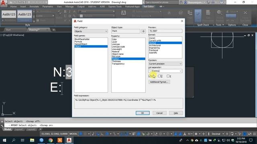Choose Fractional in the Format list

153,50
